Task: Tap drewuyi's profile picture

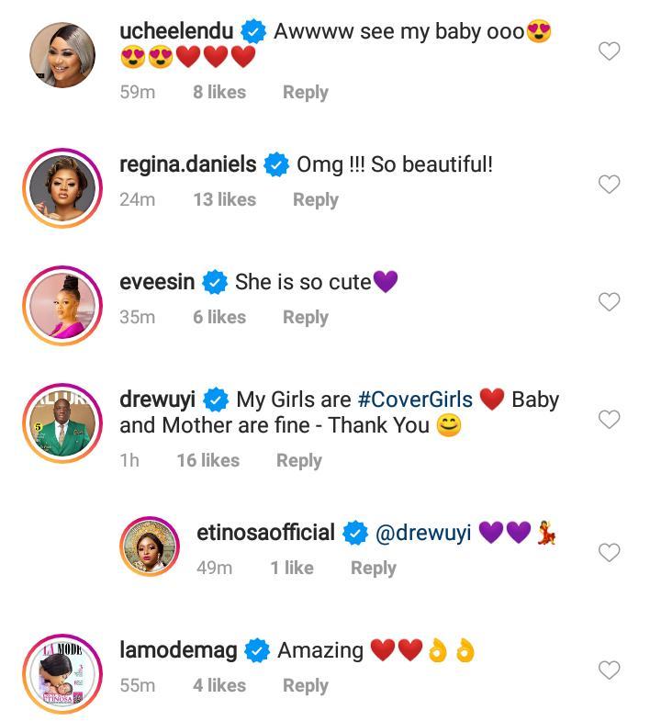Action: point(62,422)
